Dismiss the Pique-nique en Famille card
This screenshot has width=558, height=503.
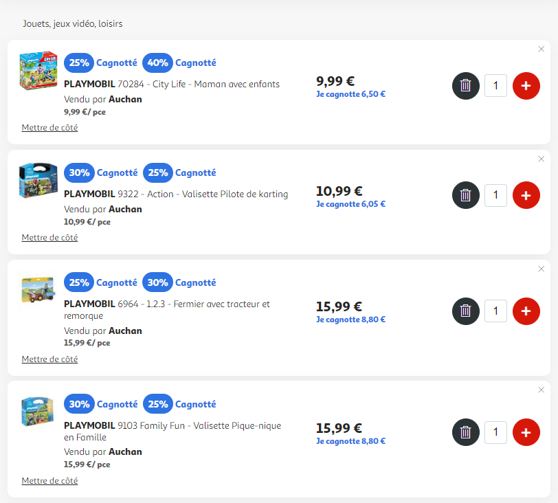542,390
